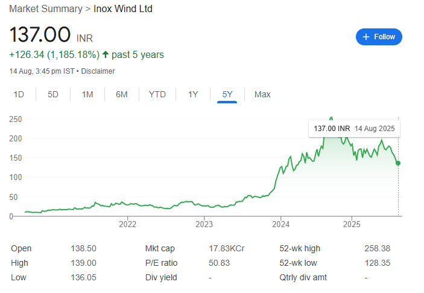Click the Mkt cap value 17.83KCr
The height and width of the screenshot is (293, 424).
point(227,248)
